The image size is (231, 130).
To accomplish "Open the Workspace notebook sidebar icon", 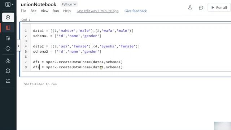I will tap(8, 28).
